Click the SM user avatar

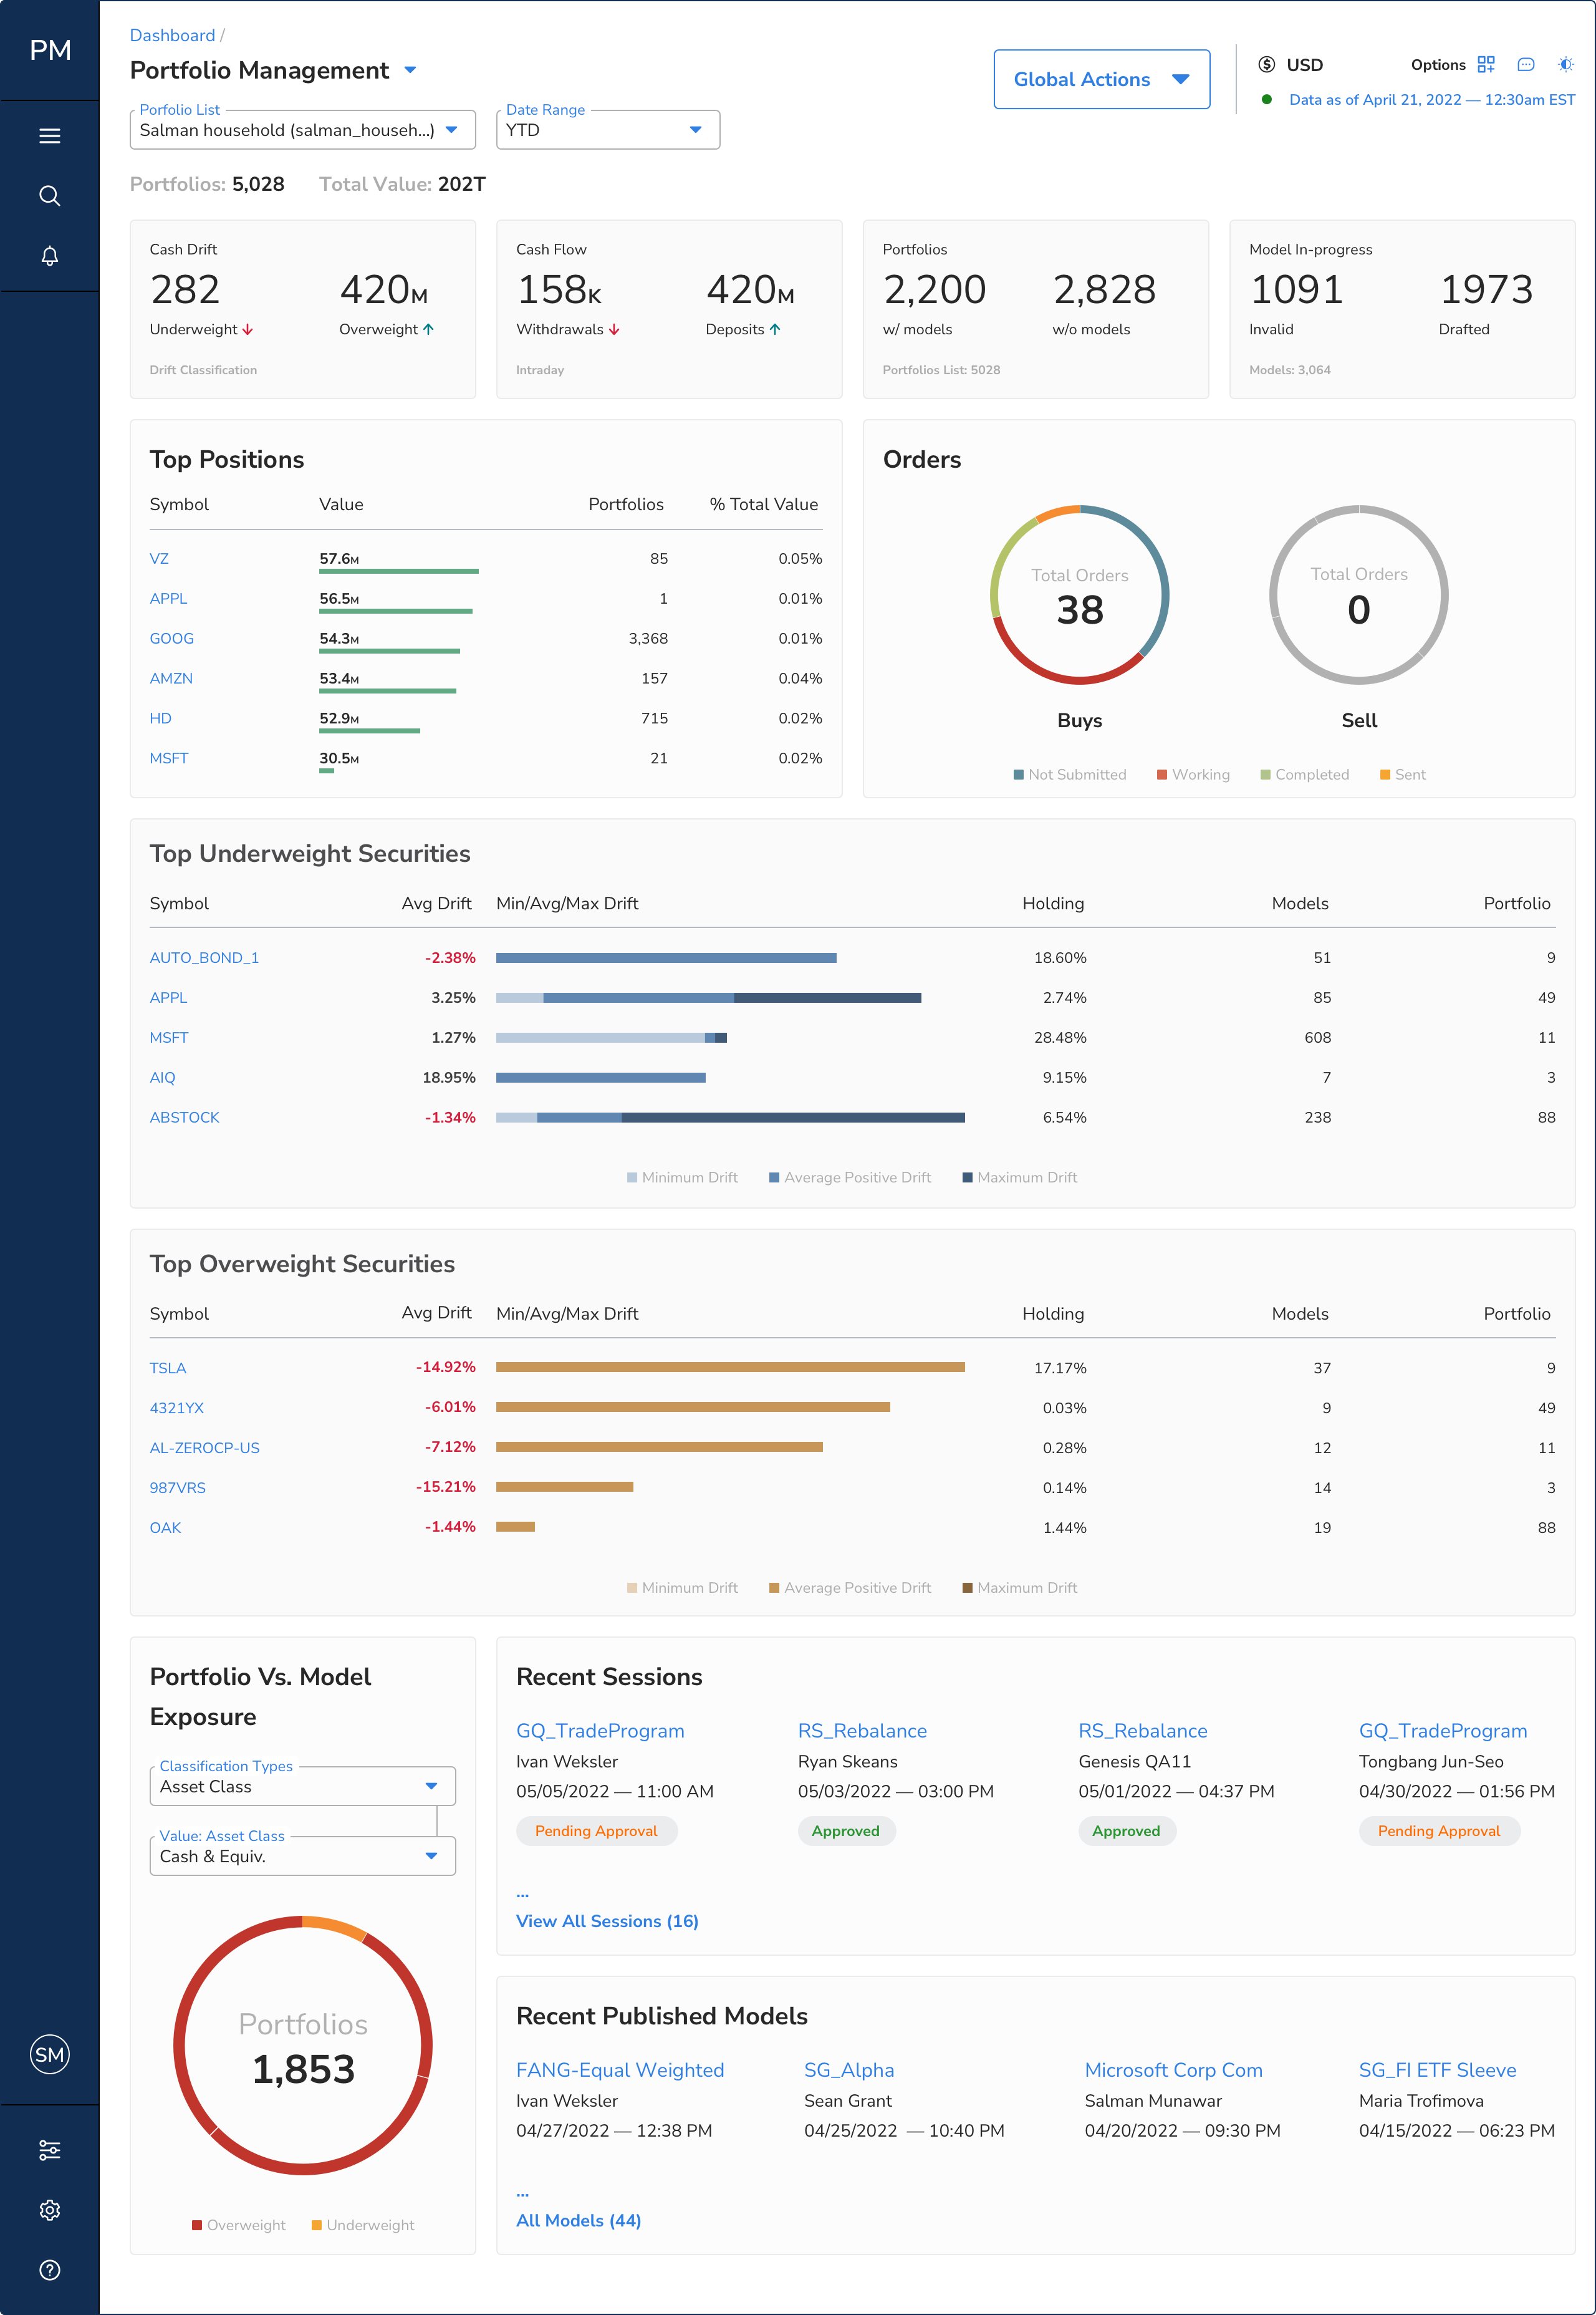click(49, 2055)
